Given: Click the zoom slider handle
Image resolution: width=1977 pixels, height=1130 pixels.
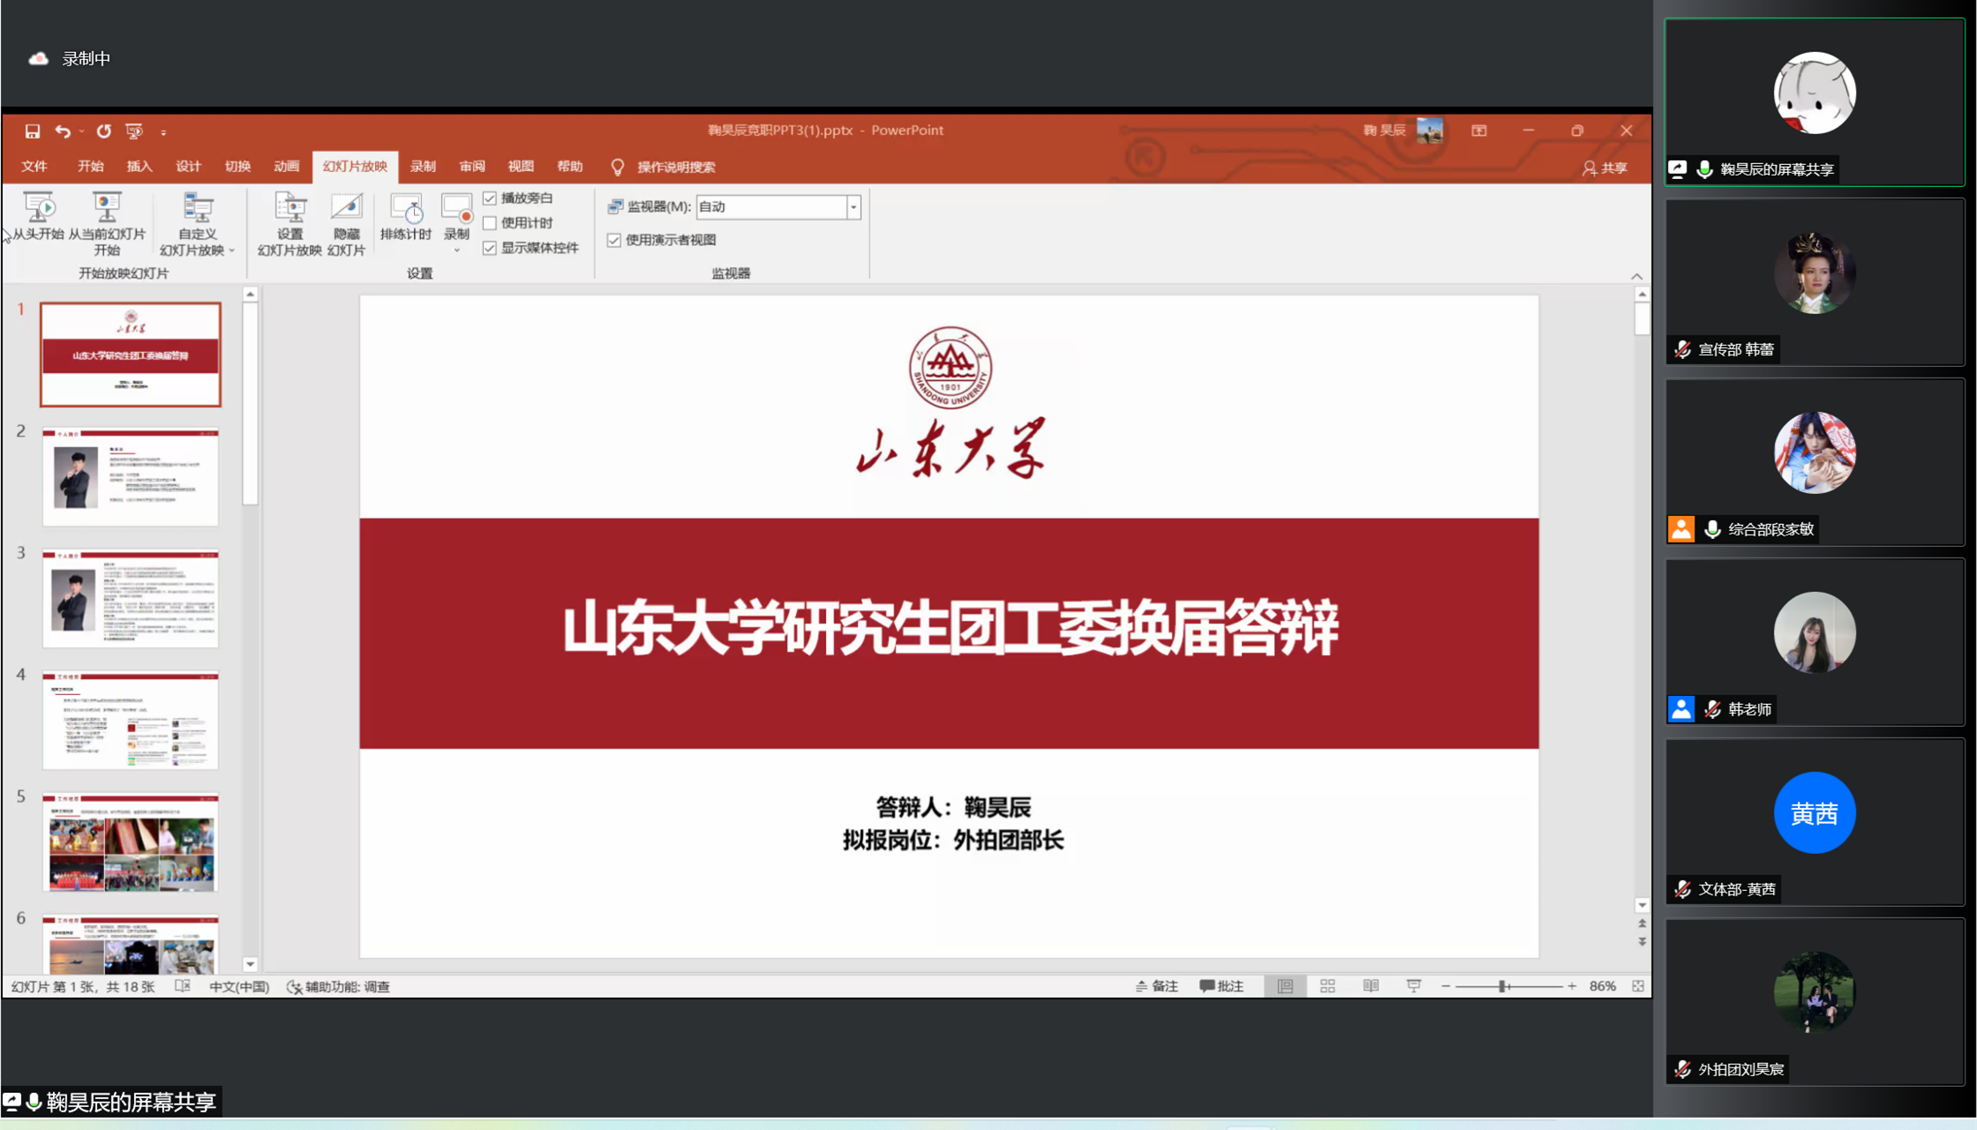Looking at the screenshot, I should (x=1502, y=986).
